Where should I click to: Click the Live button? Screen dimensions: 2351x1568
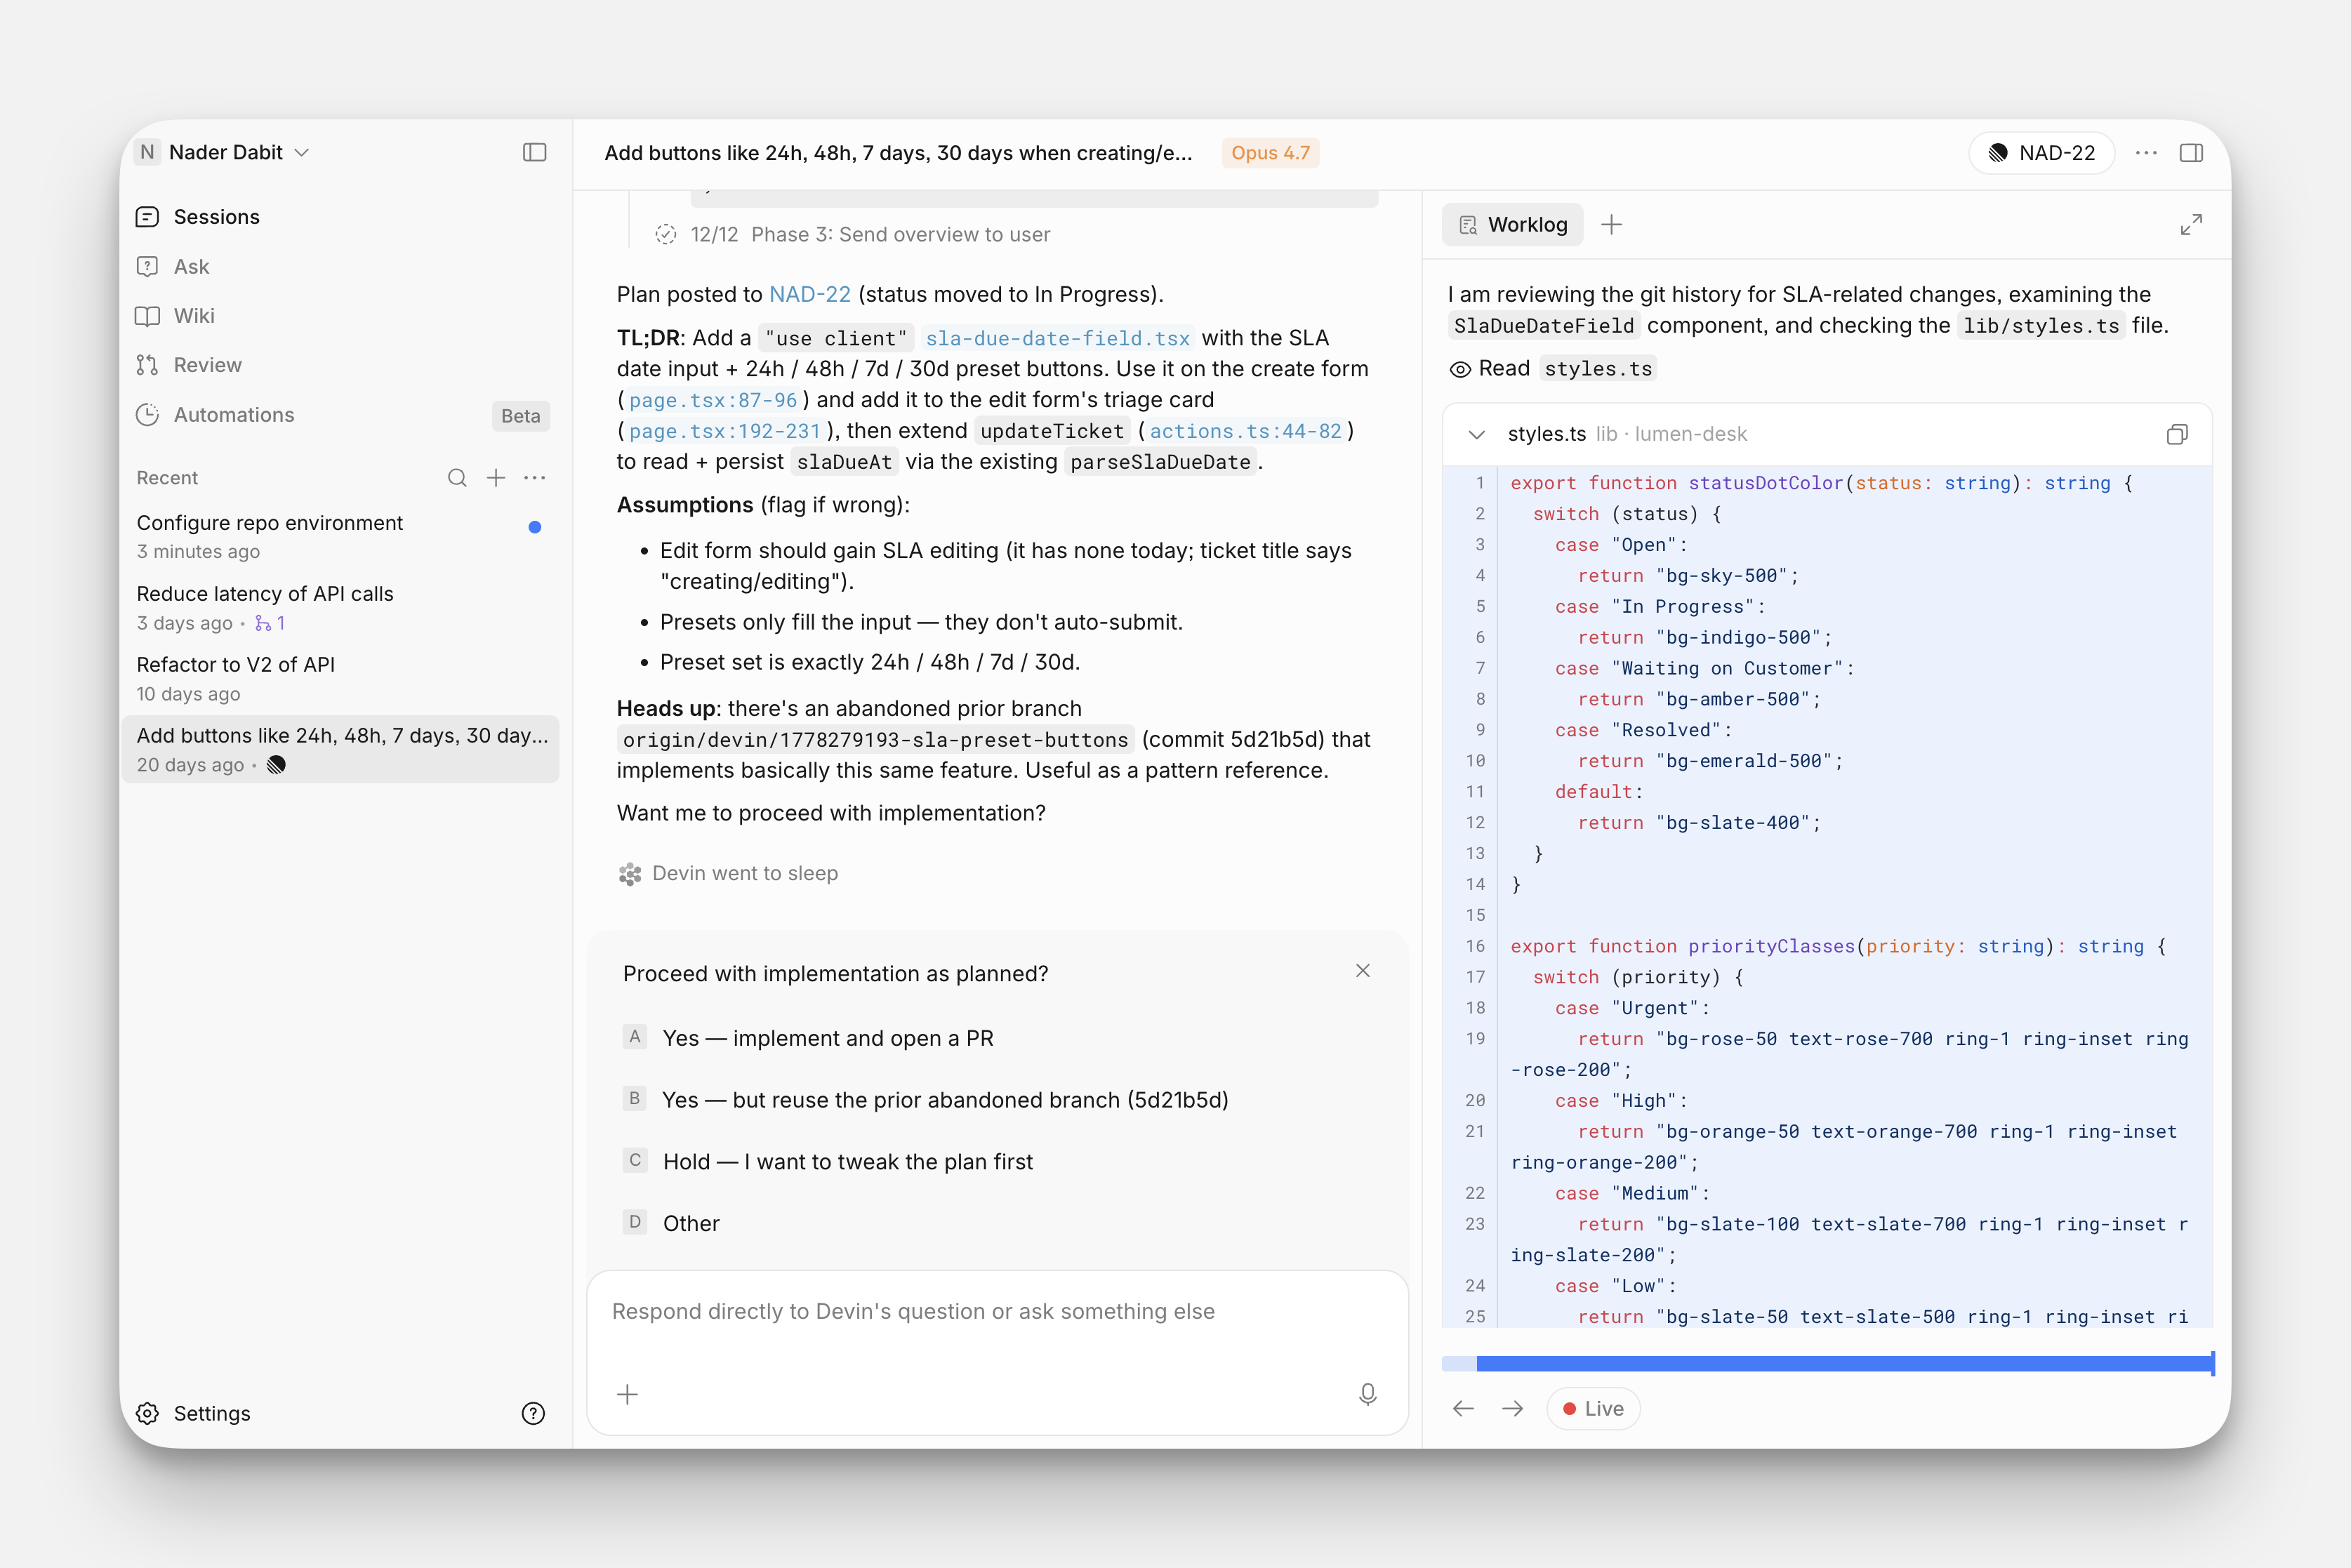coord(1593,1409)
